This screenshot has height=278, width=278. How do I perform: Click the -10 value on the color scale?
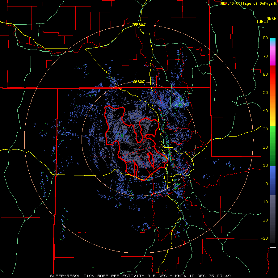coord(264,202)
